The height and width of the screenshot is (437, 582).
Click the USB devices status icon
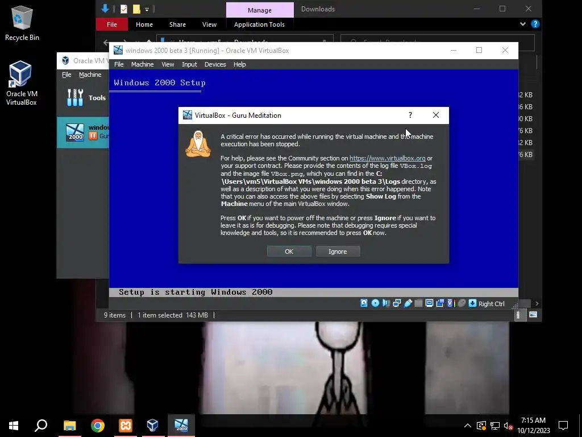pos(408,303)
